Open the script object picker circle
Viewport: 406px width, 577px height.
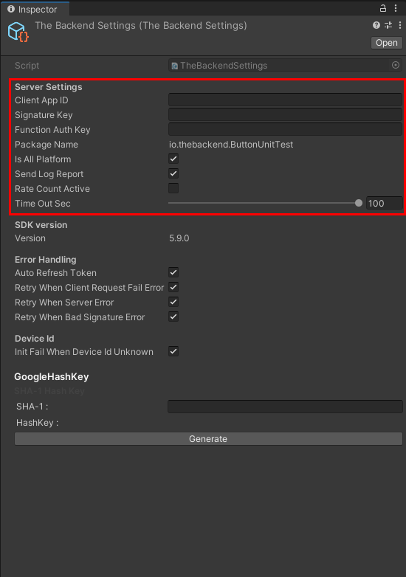click(396, 65)
